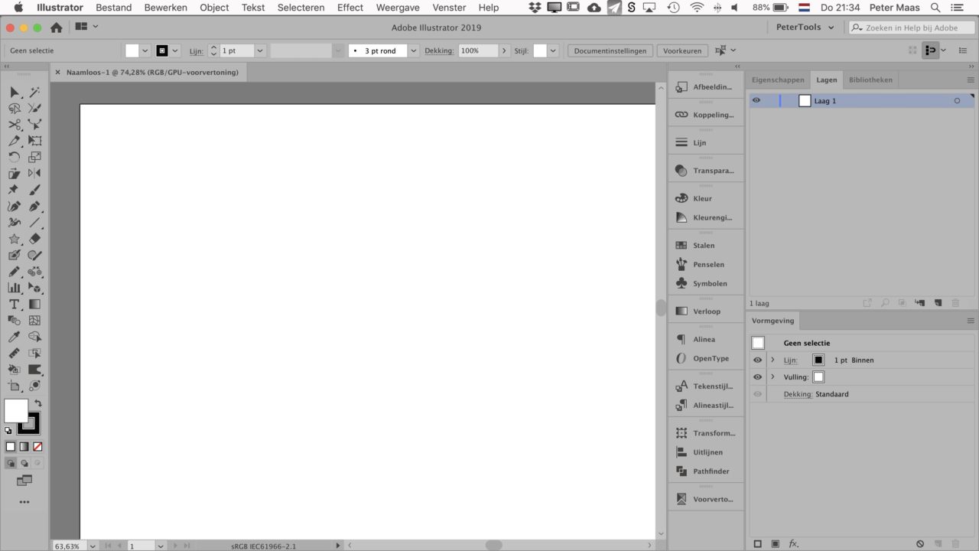Select the Eyedropper tool
The height and width of the screenshot is (551, 979).
point(15,337)
